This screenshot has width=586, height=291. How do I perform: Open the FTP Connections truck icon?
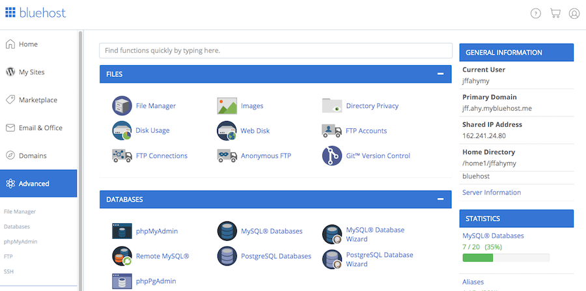(x=122, y=156)
